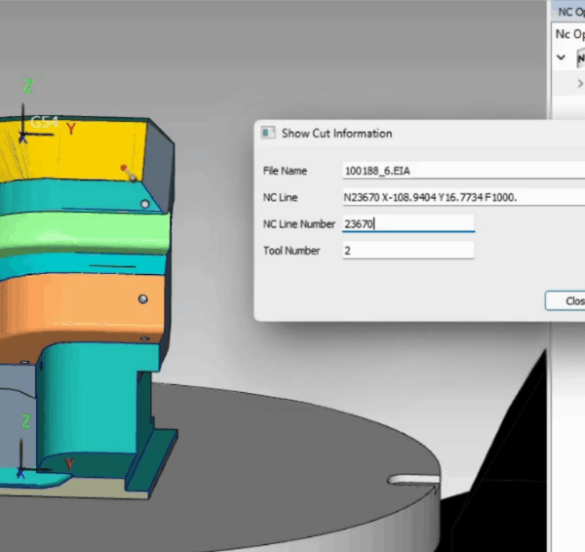Select the yellow top face of part
Viewport: 585px width, 552px height.
point(88,151)
